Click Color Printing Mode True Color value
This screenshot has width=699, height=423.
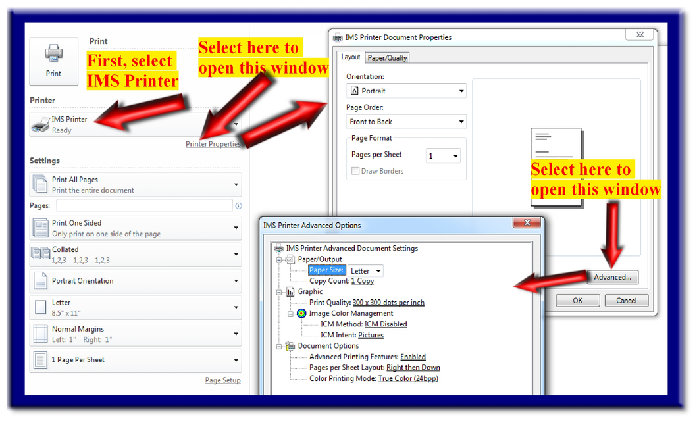click(408, 378)
